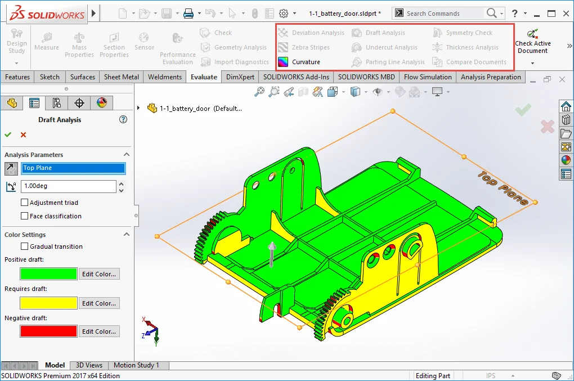This screenshot has height=381, width=574.
Task: Click Edit Color for Negative draft
Action: (x=99, y=331)
